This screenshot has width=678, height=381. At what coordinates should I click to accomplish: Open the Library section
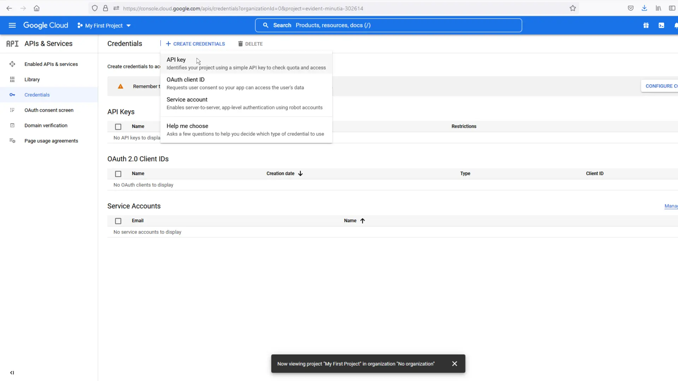tap(32, 79)
